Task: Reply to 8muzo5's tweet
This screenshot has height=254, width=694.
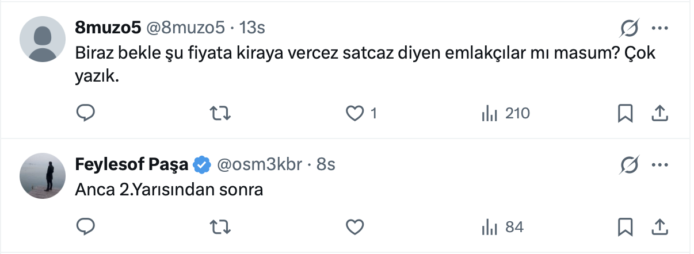Action: tap(85, 114)
